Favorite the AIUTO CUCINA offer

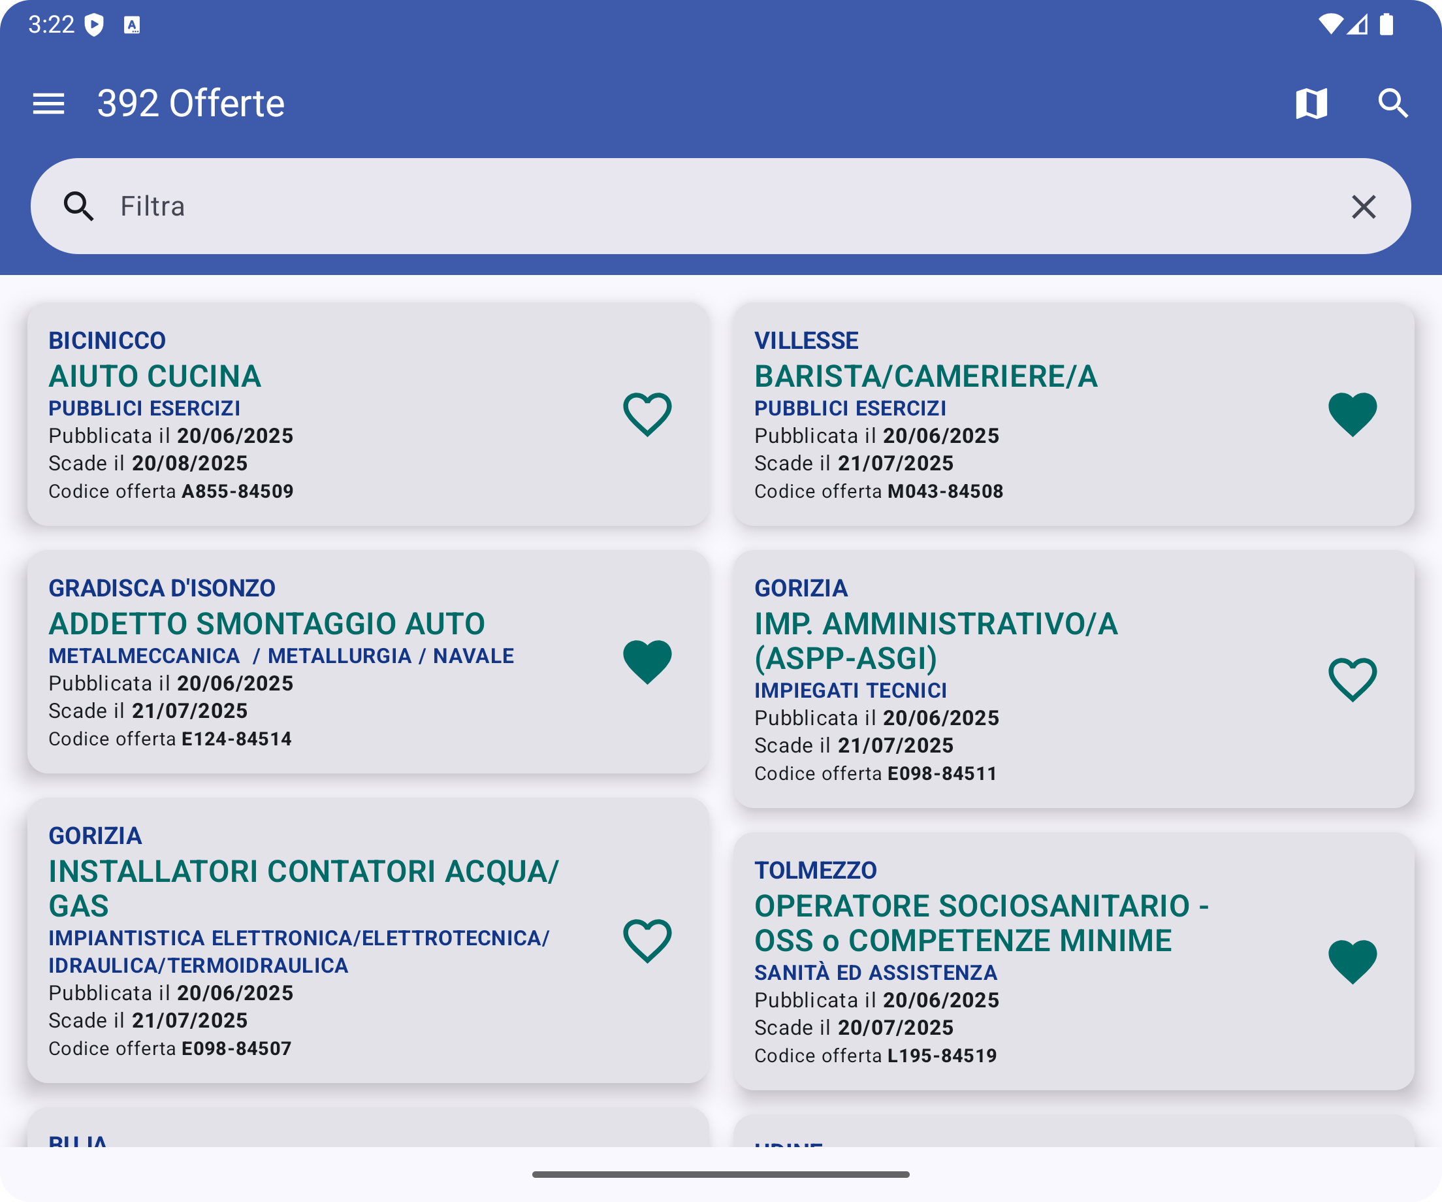[647, 414]
